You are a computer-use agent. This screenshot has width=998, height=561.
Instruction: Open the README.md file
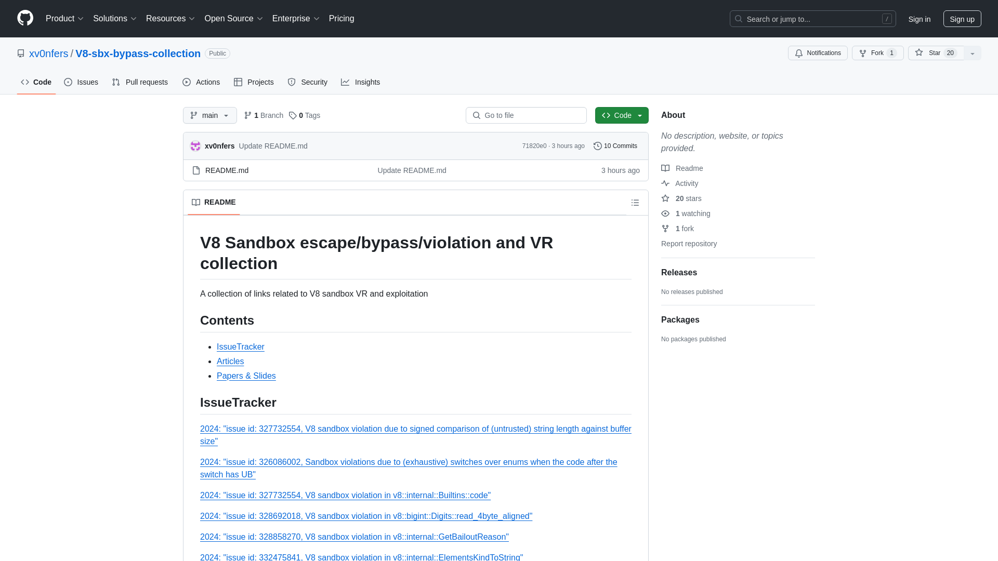coord(227,170)
